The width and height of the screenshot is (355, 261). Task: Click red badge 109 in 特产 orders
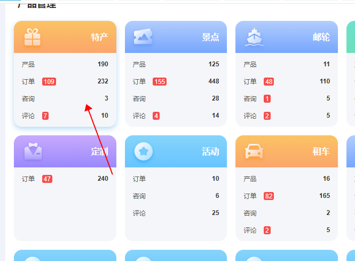coord(49,82)
